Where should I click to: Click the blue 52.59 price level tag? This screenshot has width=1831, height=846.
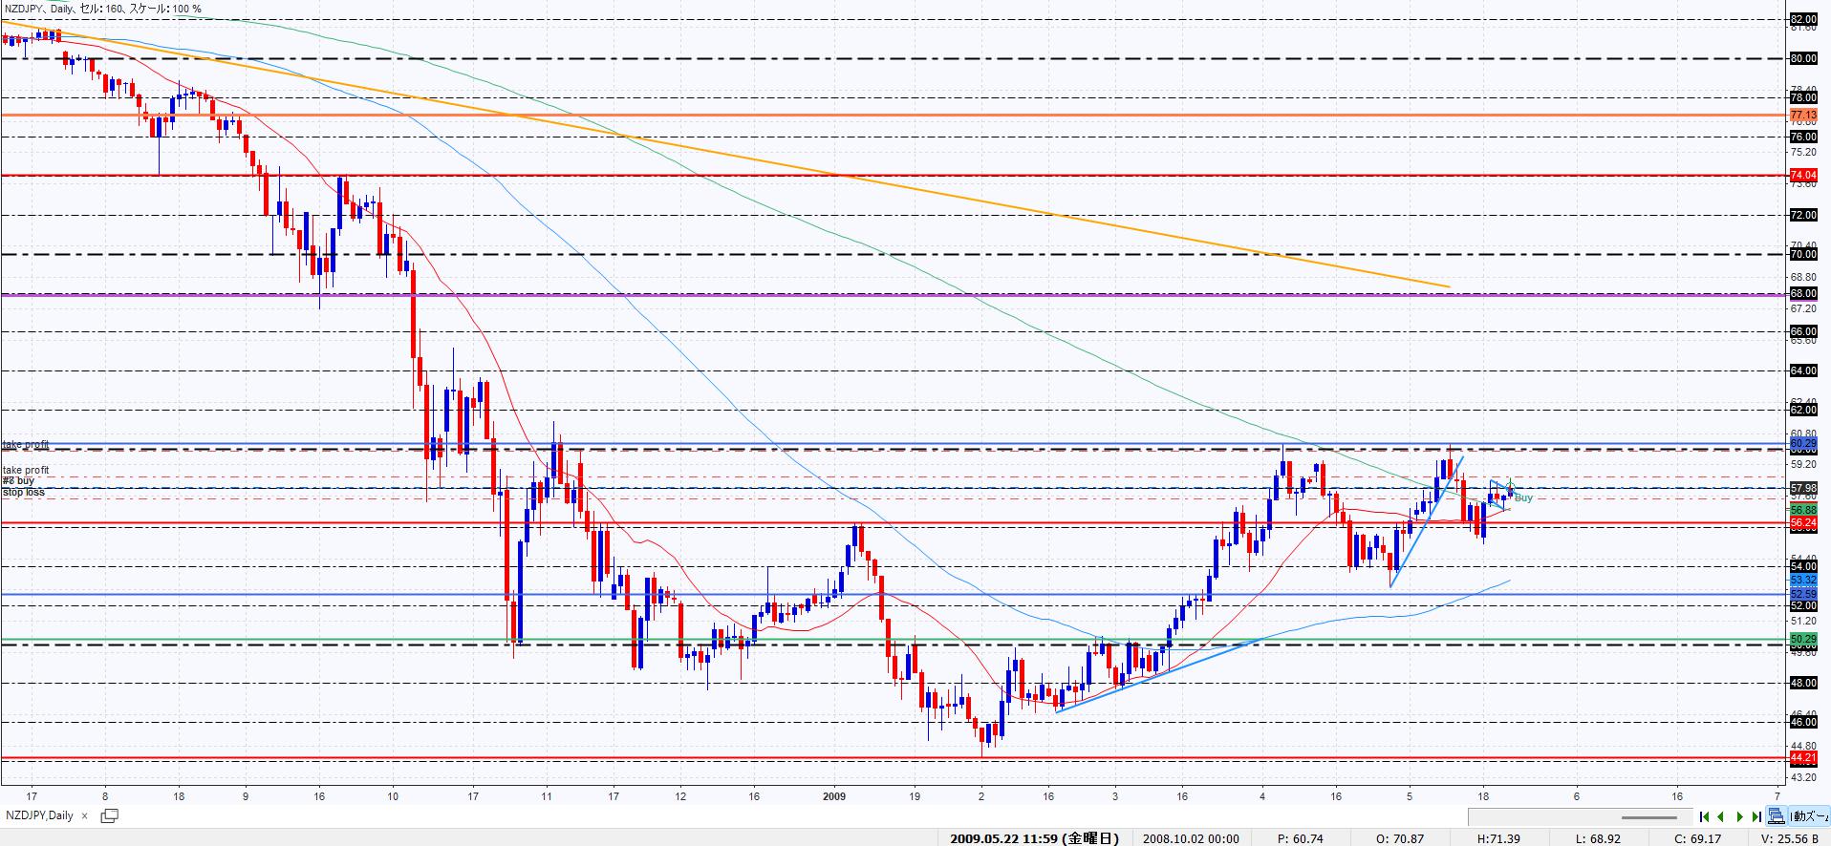click(1802, 594)
